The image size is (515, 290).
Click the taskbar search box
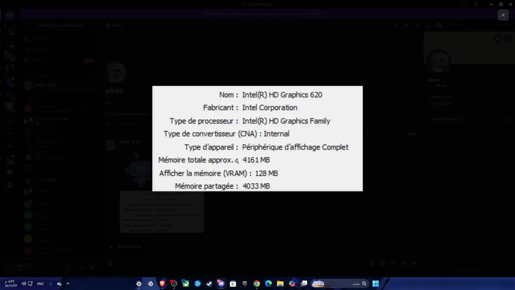[x=340, y=284]
